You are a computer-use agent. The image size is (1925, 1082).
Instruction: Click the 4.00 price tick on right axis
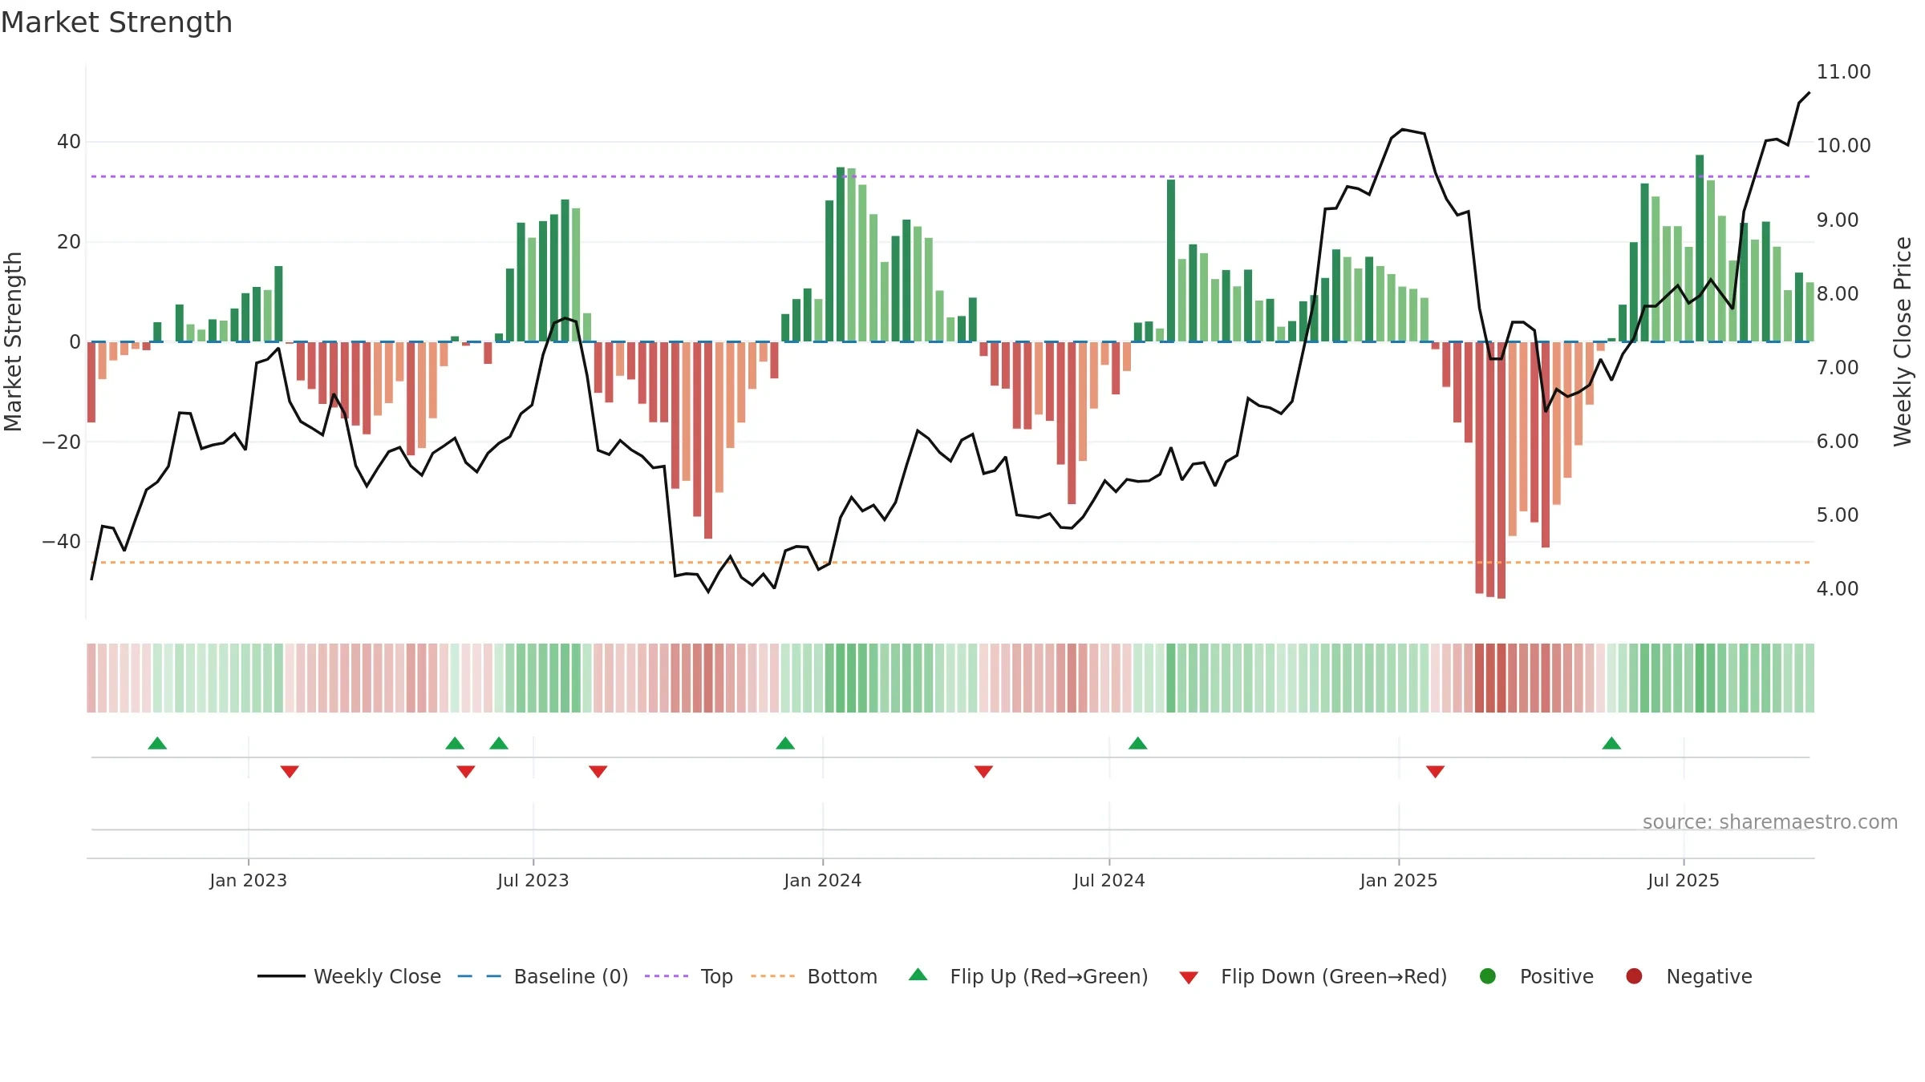(x=1838, y=589)
